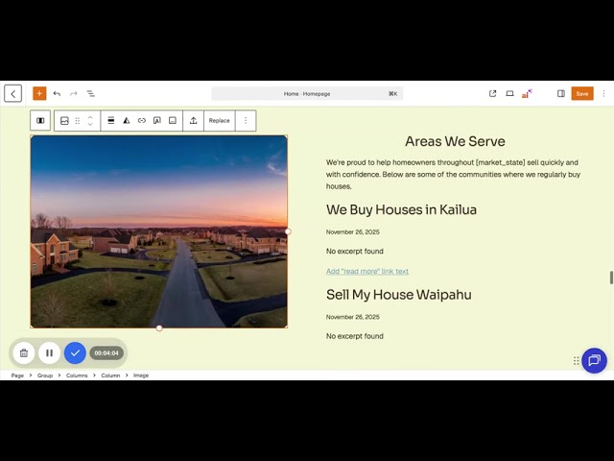Screen dimensions: 614x461
Task: Click the image's bottom-edge resize handle
Action: tap(159, 328)
